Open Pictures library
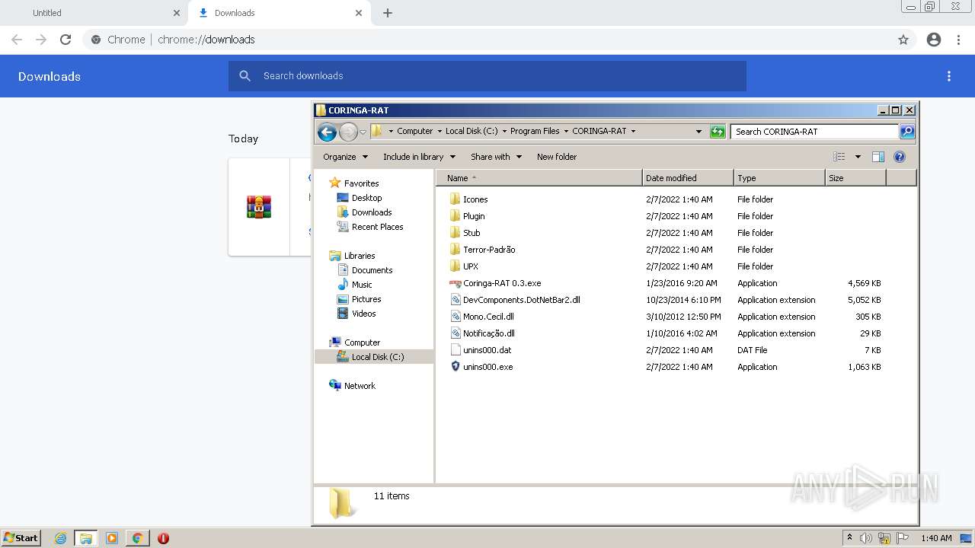The image size is (975, 548). coord(366,299)
